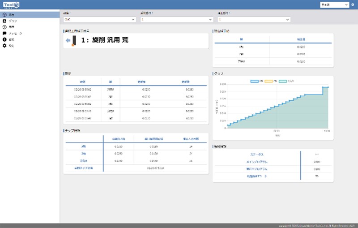Click the cube icon in the sidebar
Viewport: 358px width, 228px height.
tap(4, 15)
